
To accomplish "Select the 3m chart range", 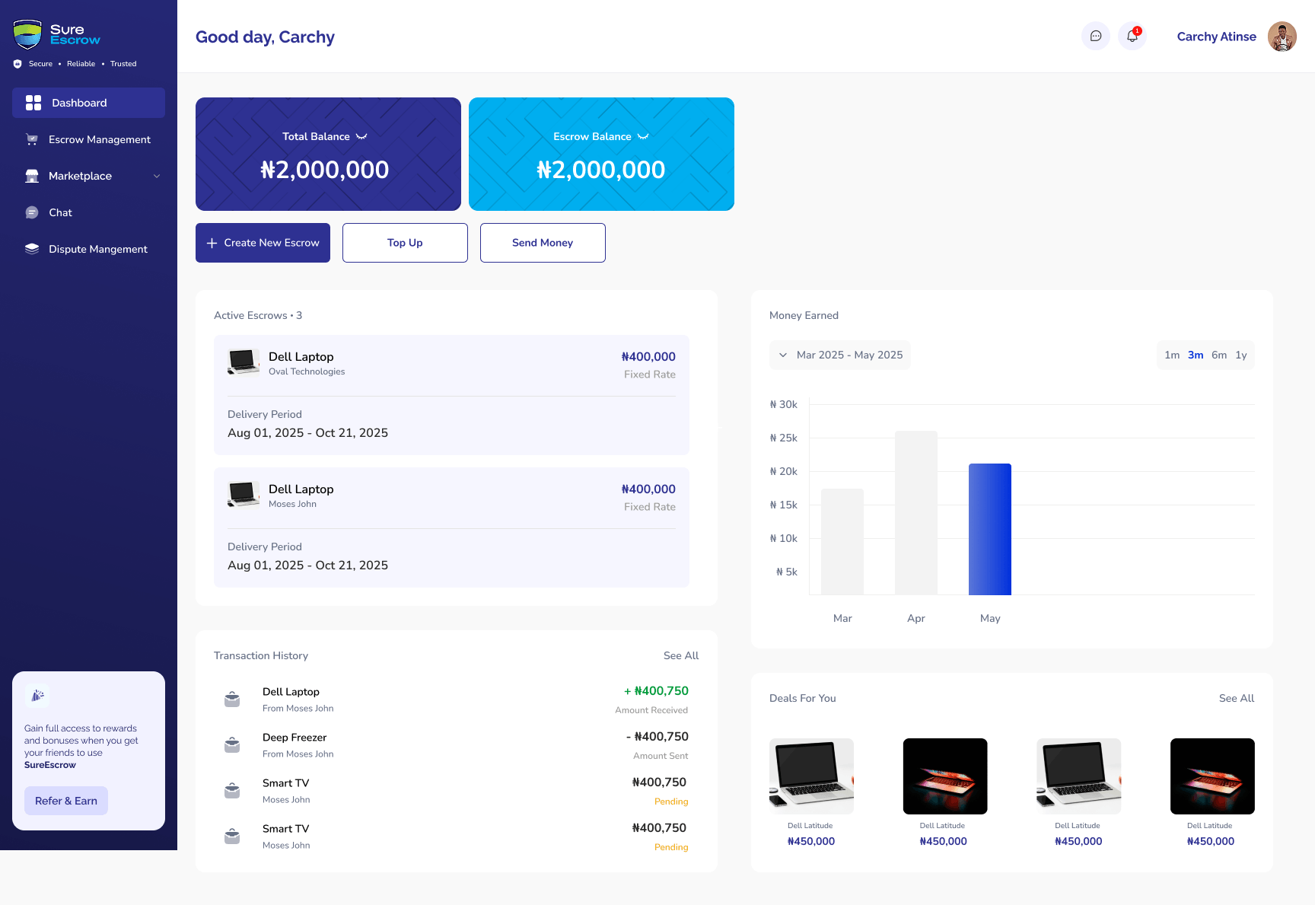I will (1196, 355).
